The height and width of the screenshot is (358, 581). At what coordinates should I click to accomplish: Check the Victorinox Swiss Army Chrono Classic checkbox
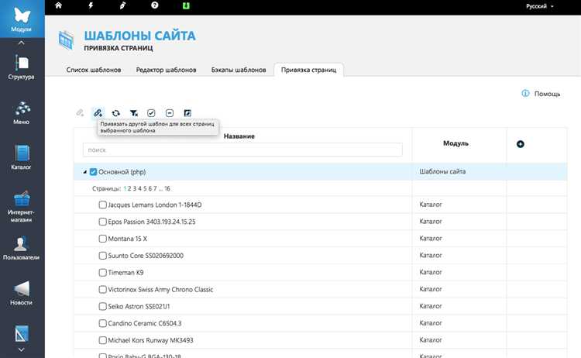(102, 290)
